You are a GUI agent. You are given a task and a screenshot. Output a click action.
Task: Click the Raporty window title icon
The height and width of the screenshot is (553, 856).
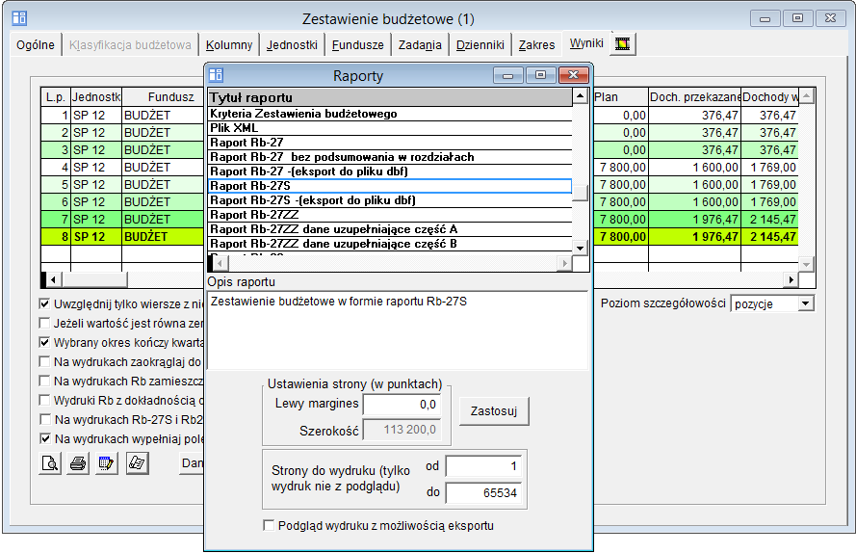[x=217, y=75]
